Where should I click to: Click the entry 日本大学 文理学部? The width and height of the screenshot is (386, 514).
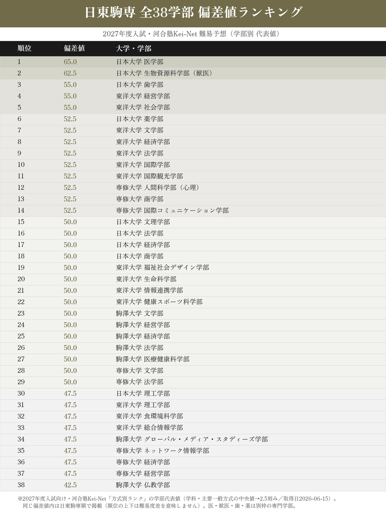click(143, 222)
